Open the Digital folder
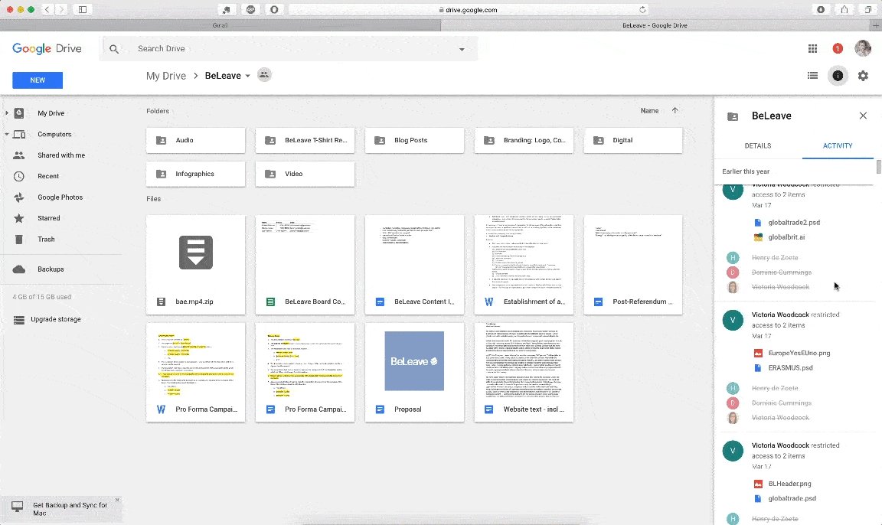This screenshot has width=882, height=525. [x=633, y=140]
